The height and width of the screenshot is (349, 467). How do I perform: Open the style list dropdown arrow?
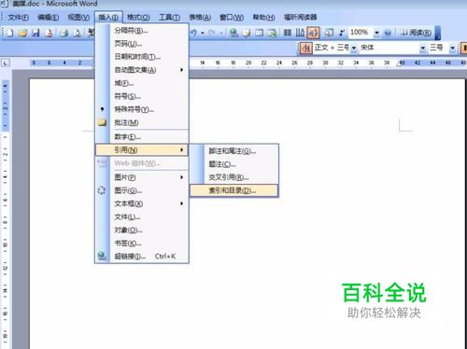(354, 48)
